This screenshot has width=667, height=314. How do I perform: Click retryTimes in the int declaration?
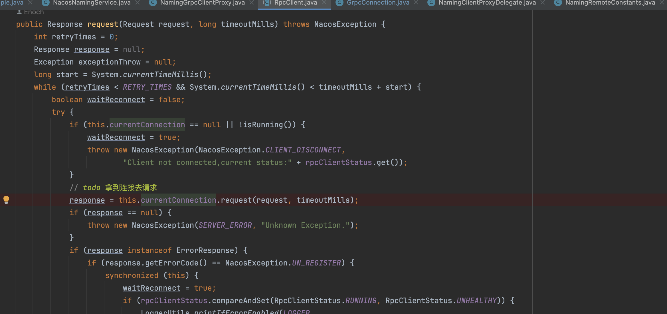pyautogui.click(x=74, y=37)
